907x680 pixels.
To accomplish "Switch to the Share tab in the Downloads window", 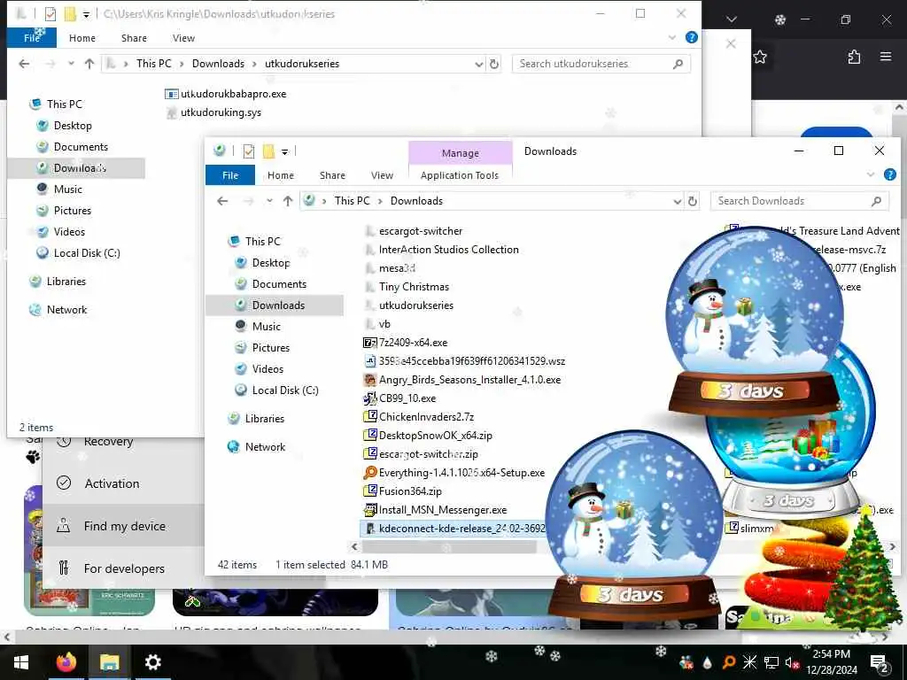I will 332,175.
